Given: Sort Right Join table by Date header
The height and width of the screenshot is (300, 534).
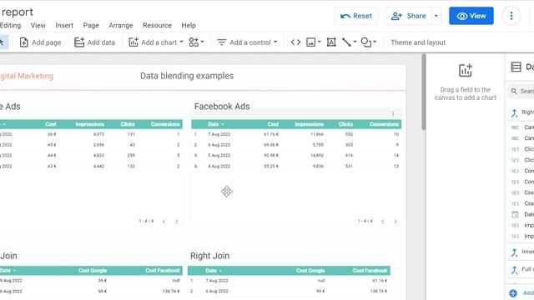Looking at the screenshot, I should [x=214, y=271].
